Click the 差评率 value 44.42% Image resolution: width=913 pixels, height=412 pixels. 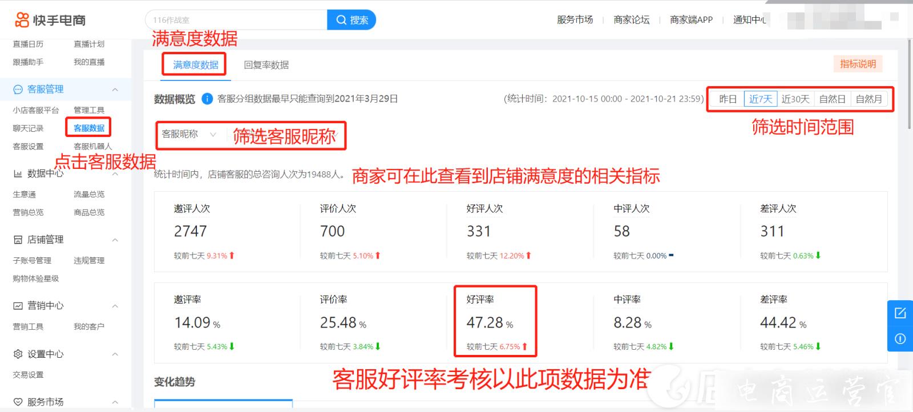point(783,323)
